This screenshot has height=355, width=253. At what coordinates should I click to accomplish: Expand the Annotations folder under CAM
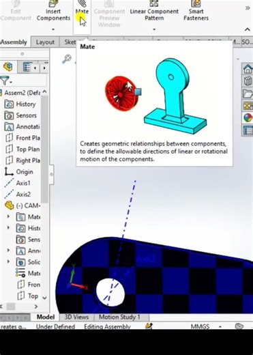tap(8, 251)
